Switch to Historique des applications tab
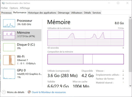The height and width of the screenshot is (97, 132). click(x=42, y=13)
